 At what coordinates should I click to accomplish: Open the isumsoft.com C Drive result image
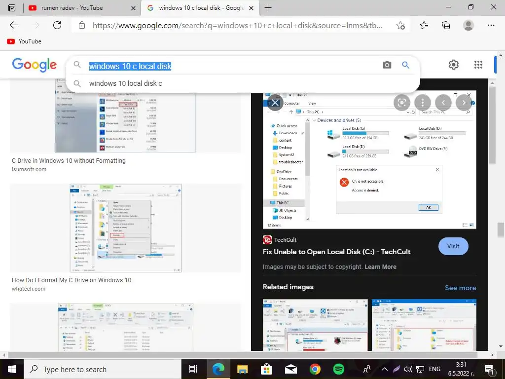pyautogui.click(x=125, y=122)
